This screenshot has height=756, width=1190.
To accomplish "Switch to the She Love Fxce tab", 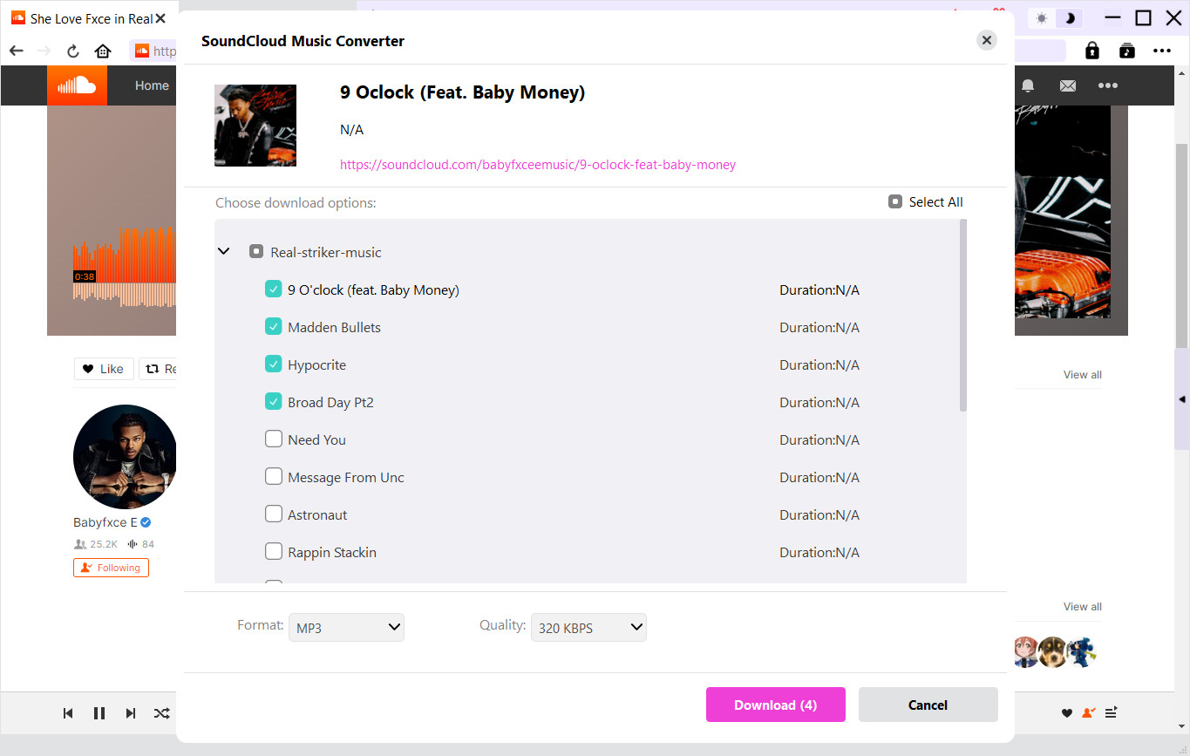I will pyautogui.click(x=83, y=18).
